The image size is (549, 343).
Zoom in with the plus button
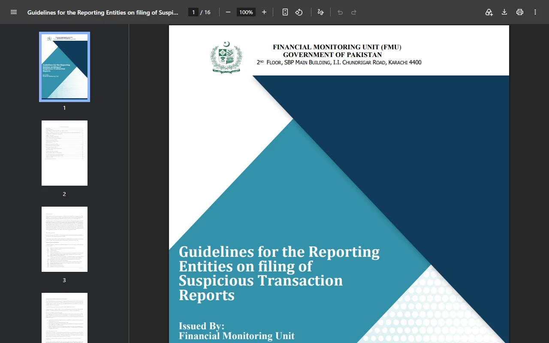[264, 12]
